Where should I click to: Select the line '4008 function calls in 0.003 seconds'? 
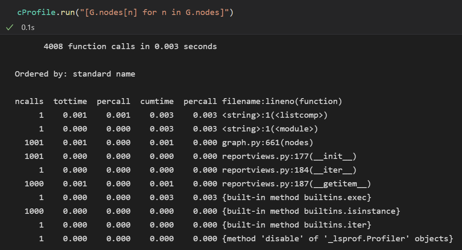coord(129,46)
